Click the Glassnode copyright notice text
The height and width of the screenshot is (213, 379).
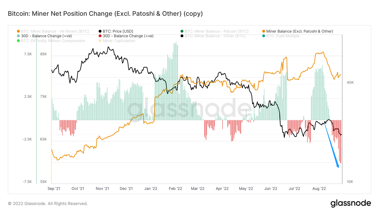48,204
